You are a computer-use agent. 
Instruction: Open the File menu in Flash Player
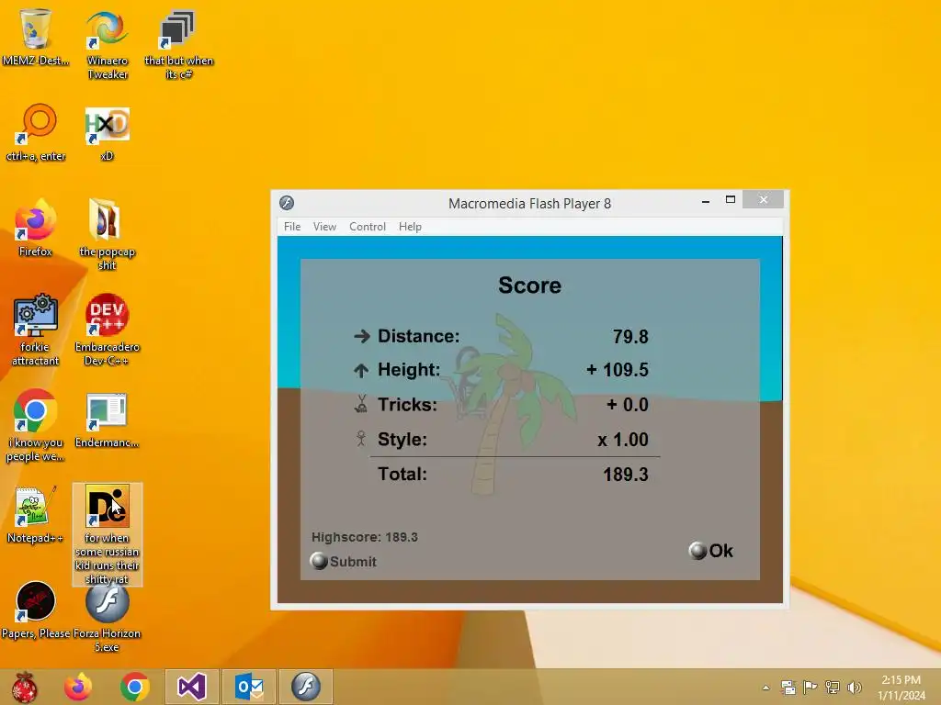click(x=292, y=227)
